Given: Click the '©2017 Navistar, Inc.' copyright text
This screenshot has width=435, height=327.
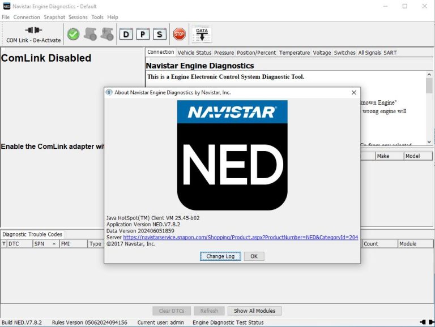Looking at the screenshot, I should point(131,244).
